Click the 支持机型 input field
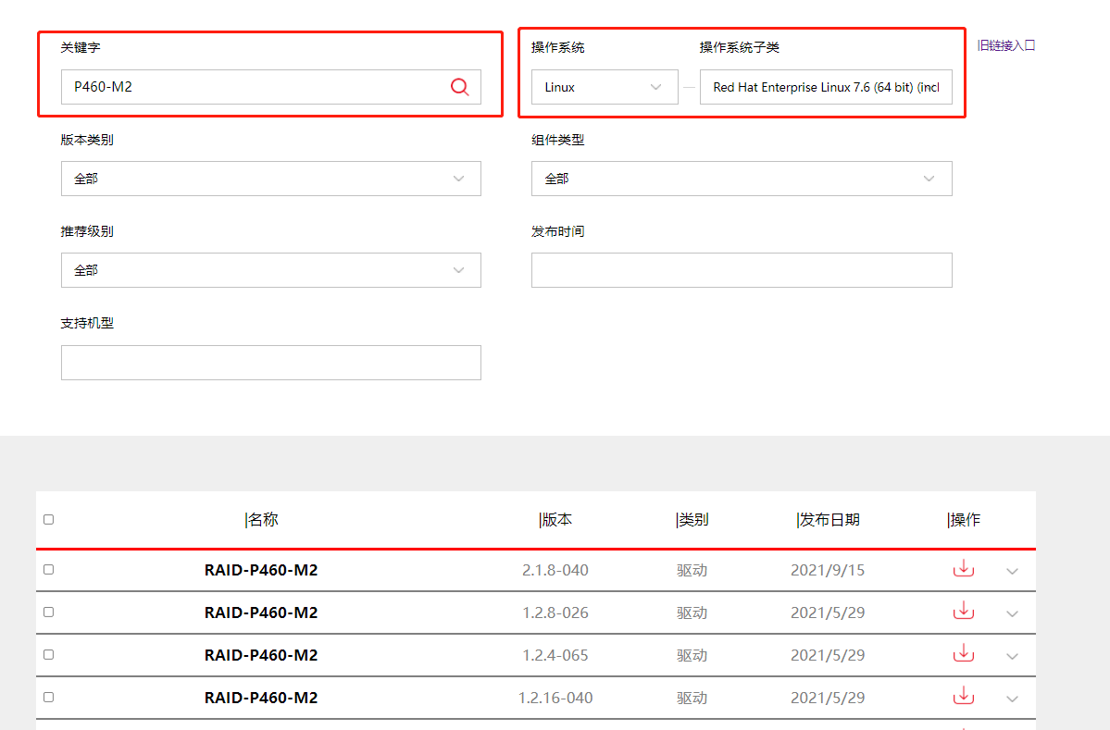Image resolution: width=1110 pixels, height=730 pixels. tap(270, 363)
